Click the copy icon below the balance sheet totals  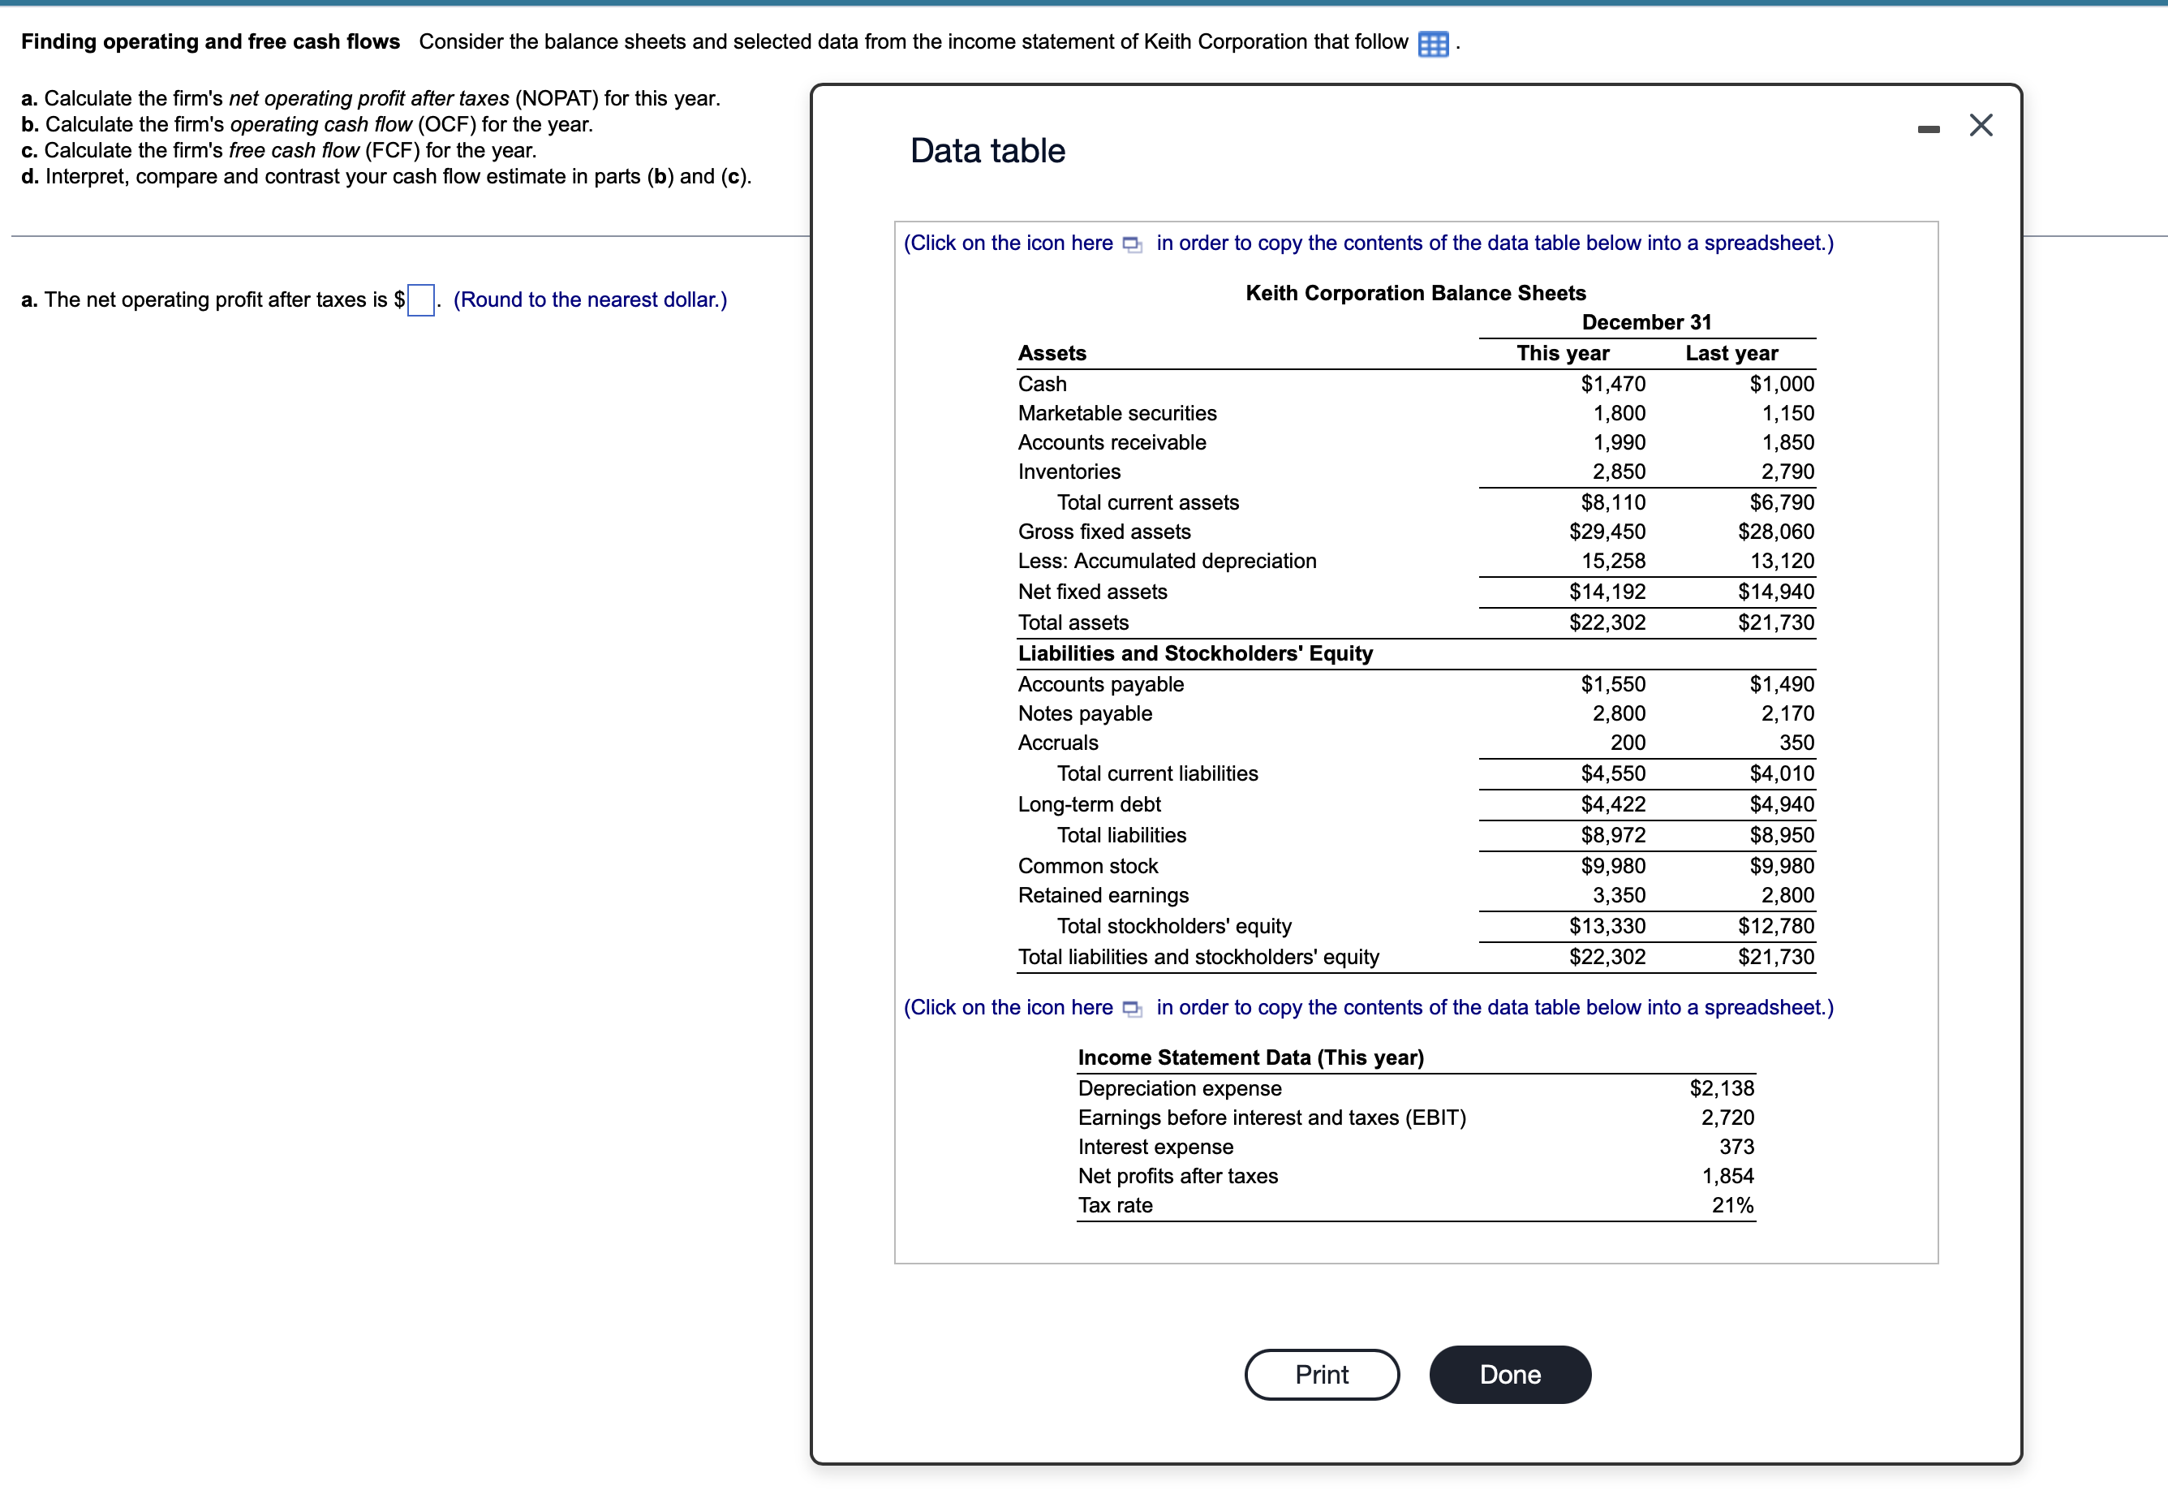click(x=1132, y=1010)
